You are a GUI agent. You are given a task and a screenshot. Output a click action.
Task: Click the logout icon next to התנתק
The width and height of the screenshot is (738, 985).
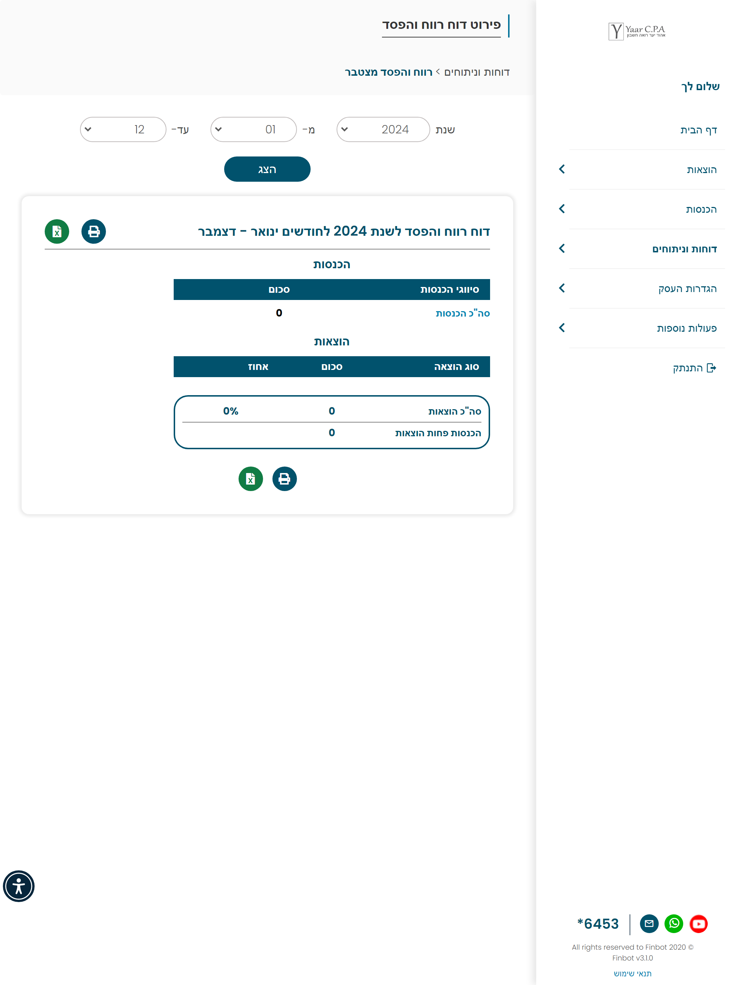pos(711,368)
